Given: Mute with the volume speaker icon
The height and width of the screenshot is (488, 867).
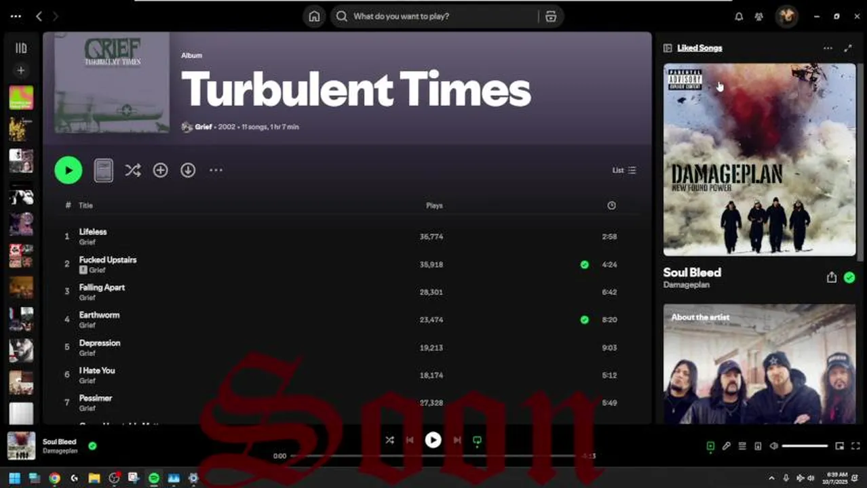Looking at the screenshot, I should click(x=773, y=446).
